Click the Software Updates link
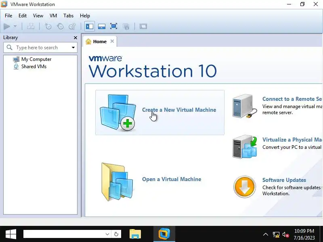Viewport: 323px width, 242px height. (284, 180)
